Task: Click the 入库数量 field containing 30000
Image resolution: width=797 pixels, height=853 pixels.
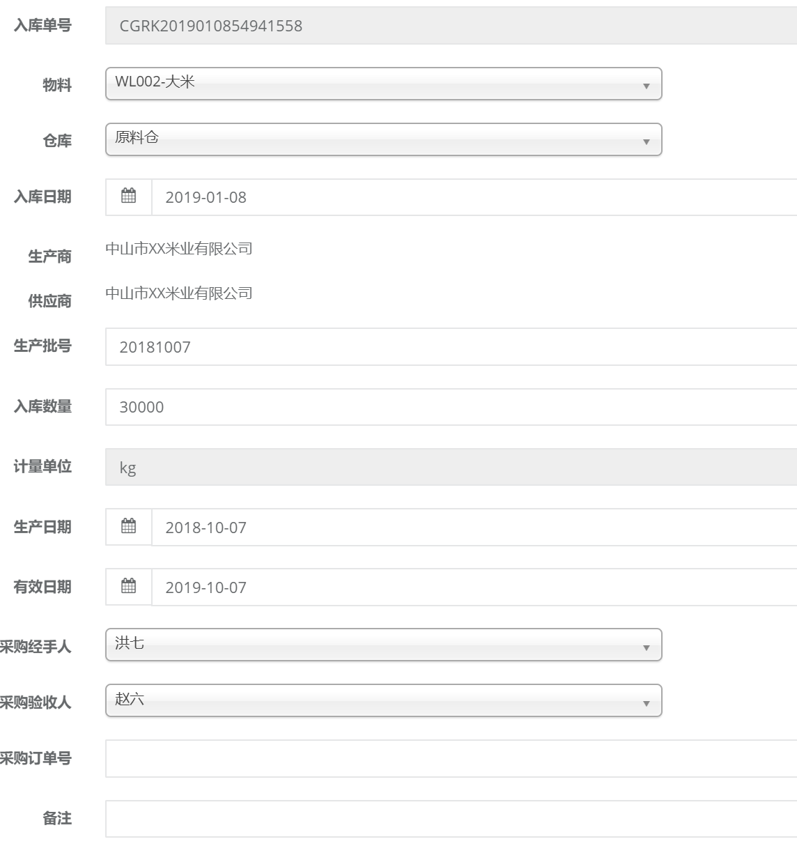Action: click(x=451, y=407)
